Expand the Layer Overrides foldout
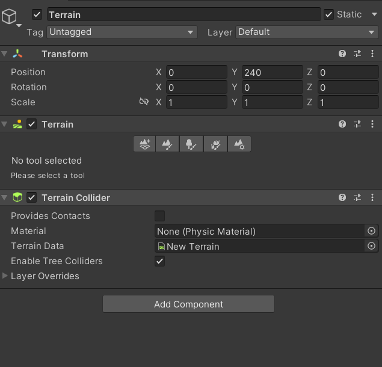 (5, 276)
